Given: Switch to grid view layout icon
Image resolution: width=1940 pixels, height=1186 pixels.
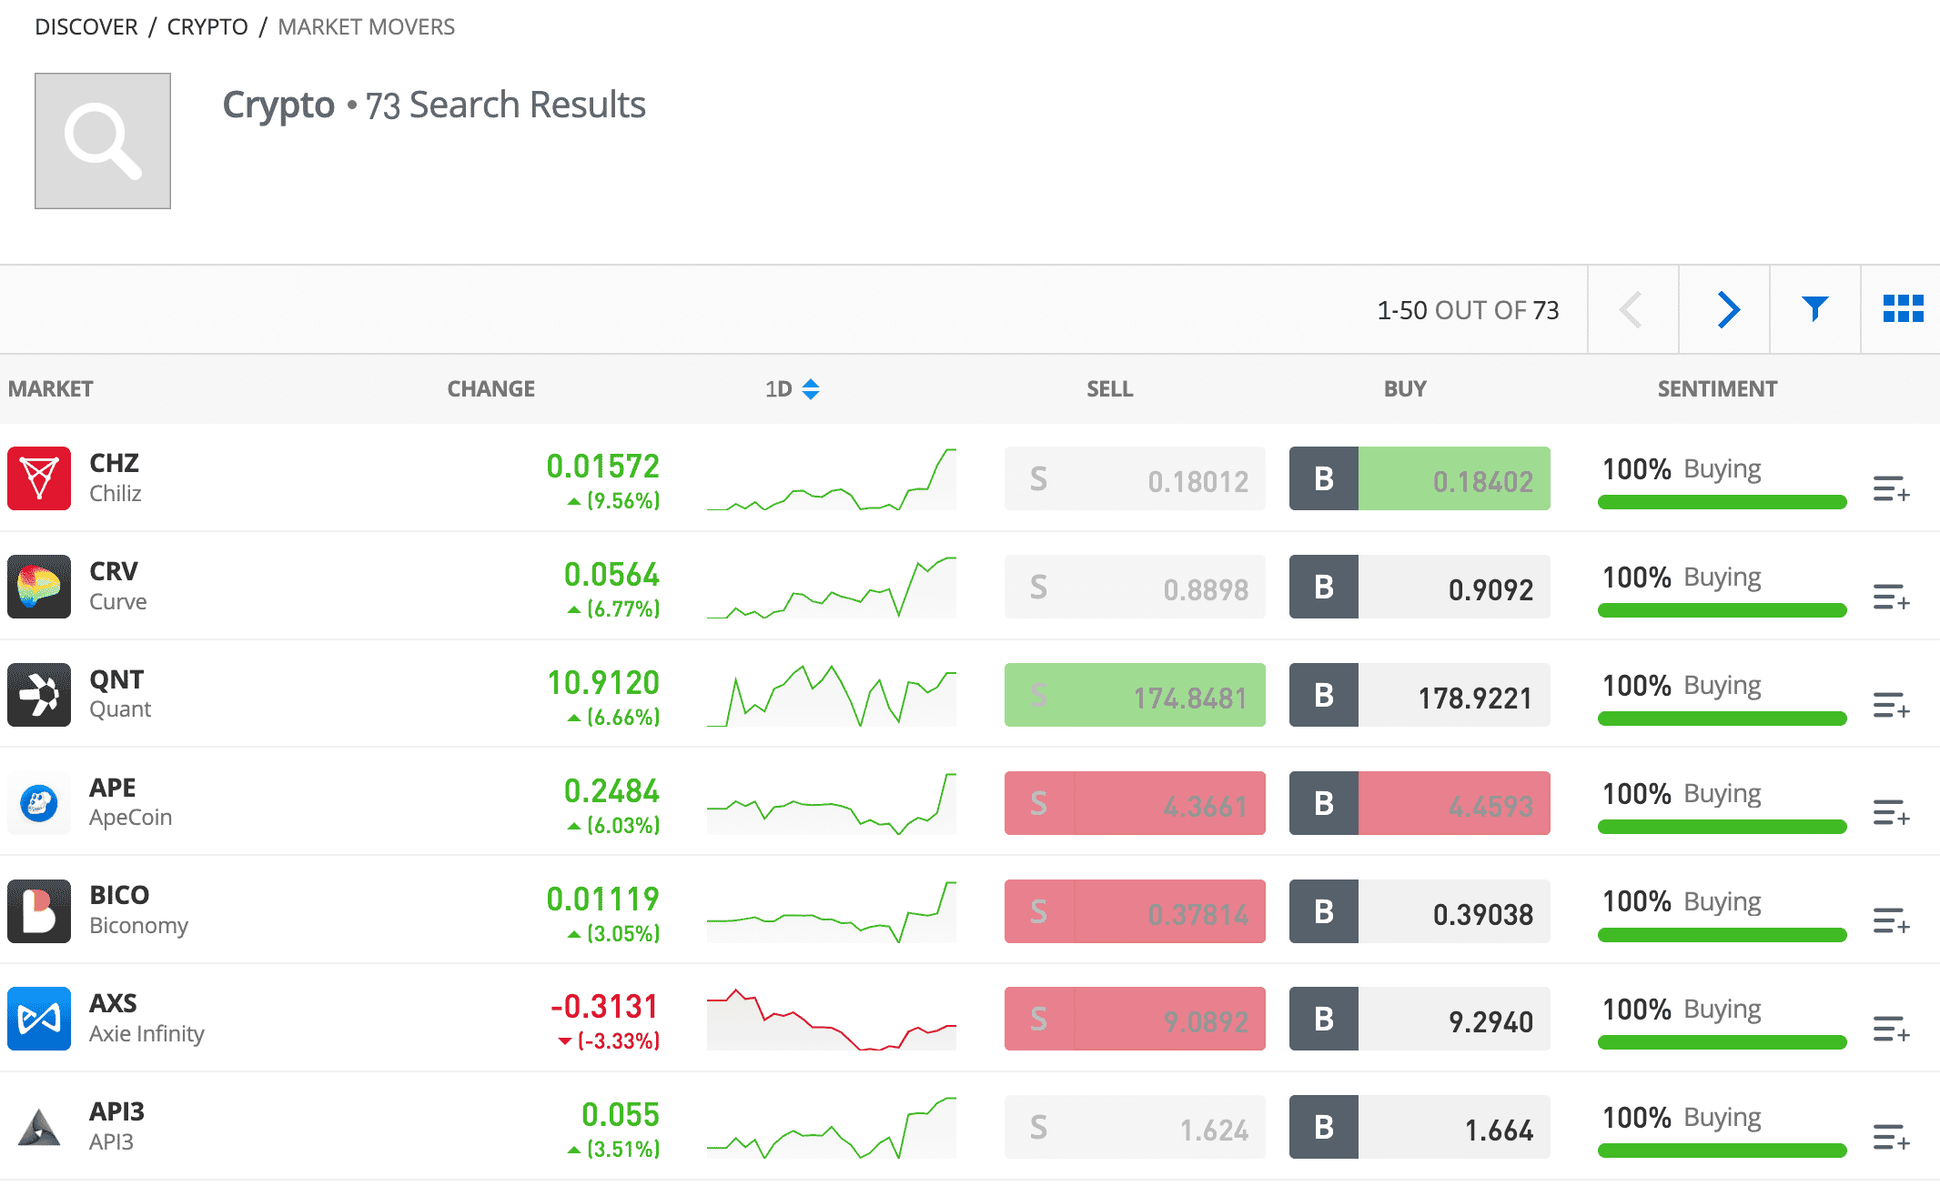Looking at the screenshot, I should point(1903,309).
